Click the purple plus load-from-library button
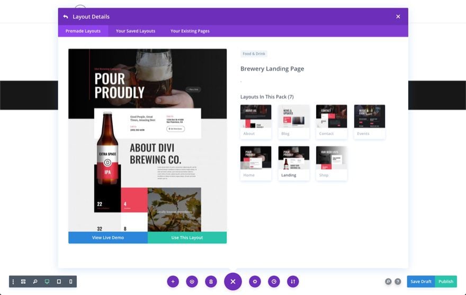This screenshot has height=295, width=466. pos(173,282)
